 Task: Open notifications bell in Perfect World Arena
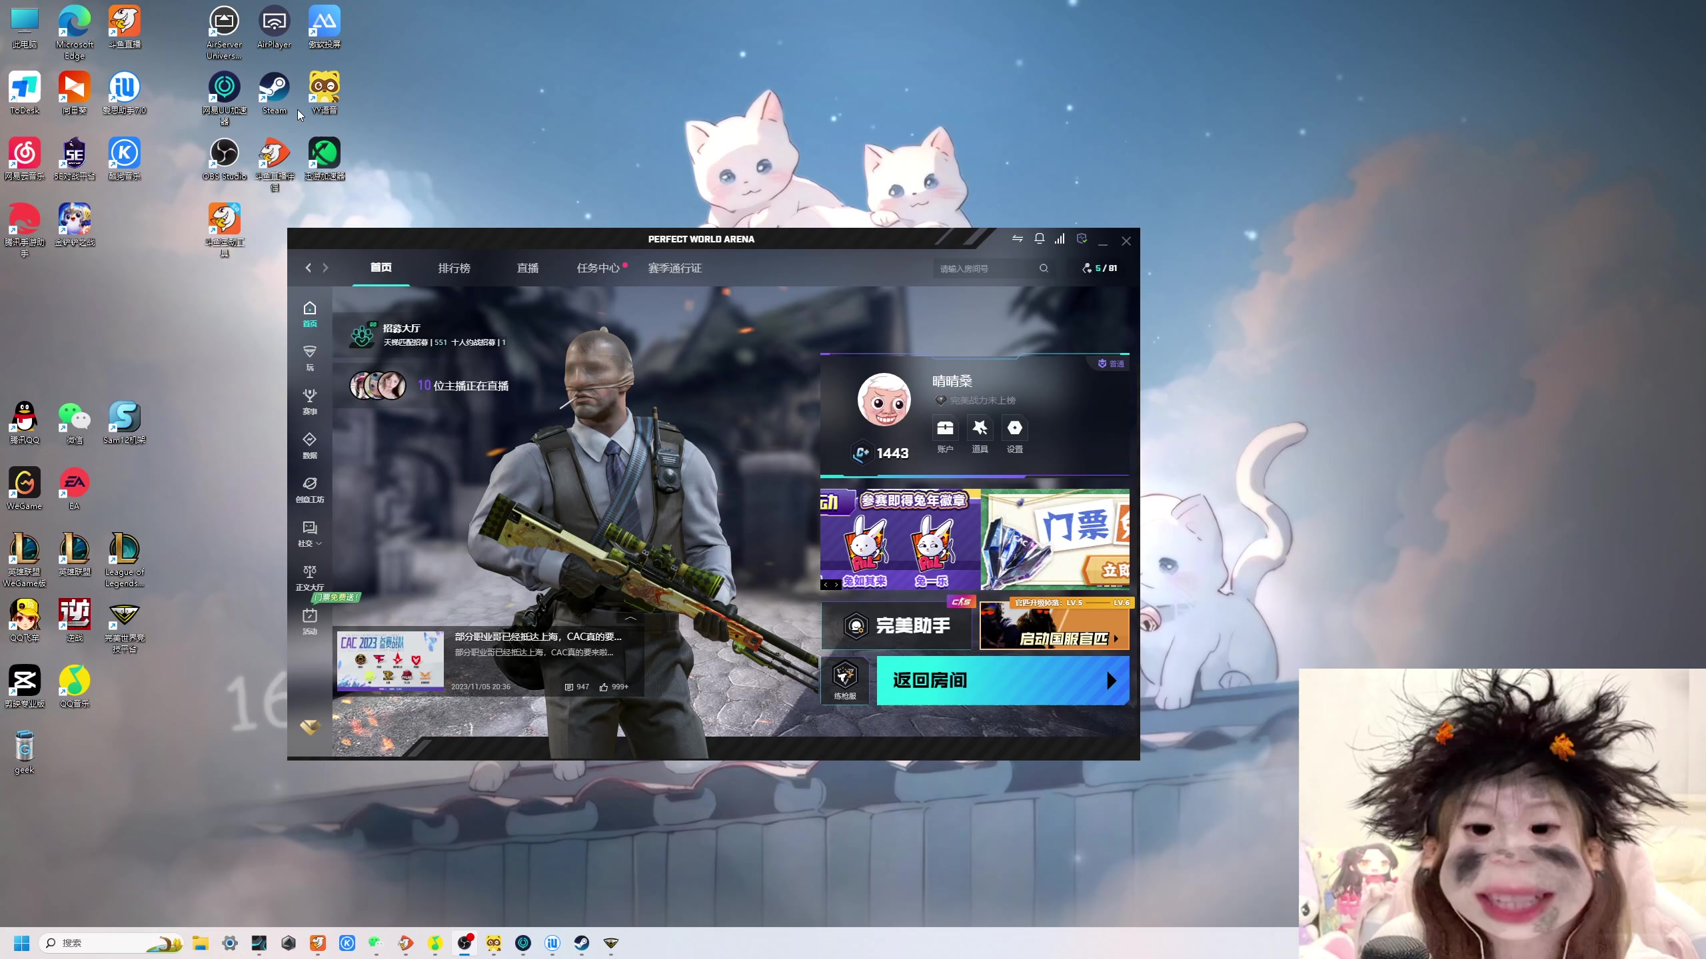[1039, 238]
